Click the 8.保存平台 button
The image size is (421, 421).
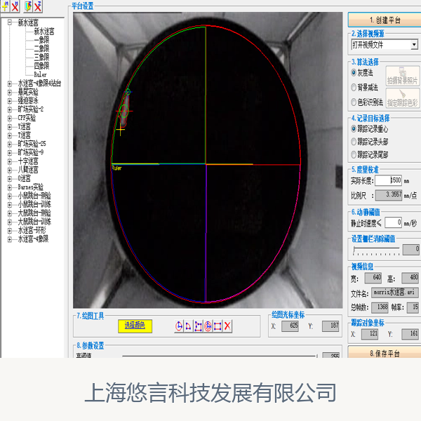tap(385, 353)
